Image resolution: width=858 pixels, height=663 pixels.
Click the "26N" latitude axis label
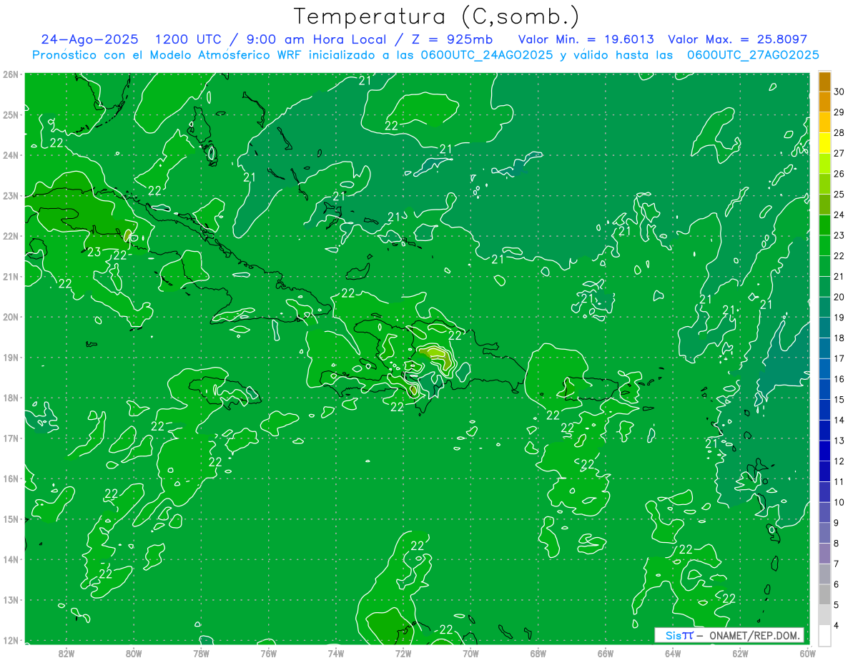(x=11, y=74)
